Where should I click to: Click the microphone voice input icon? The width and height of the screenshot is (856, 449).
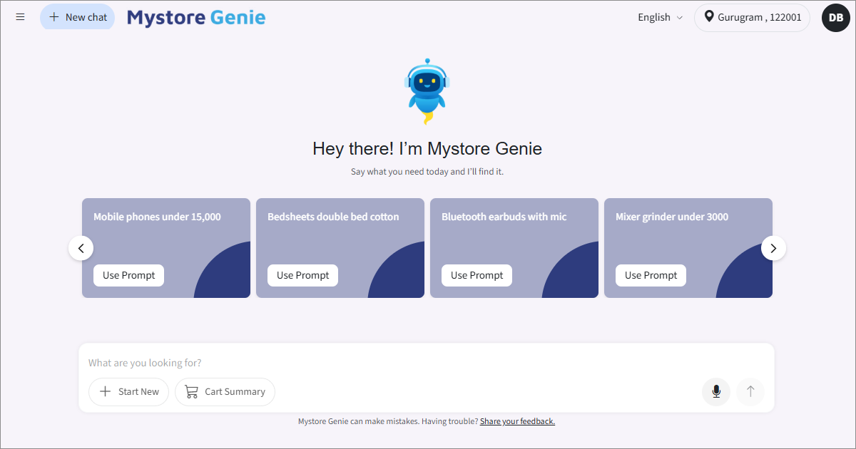point(716,391)
